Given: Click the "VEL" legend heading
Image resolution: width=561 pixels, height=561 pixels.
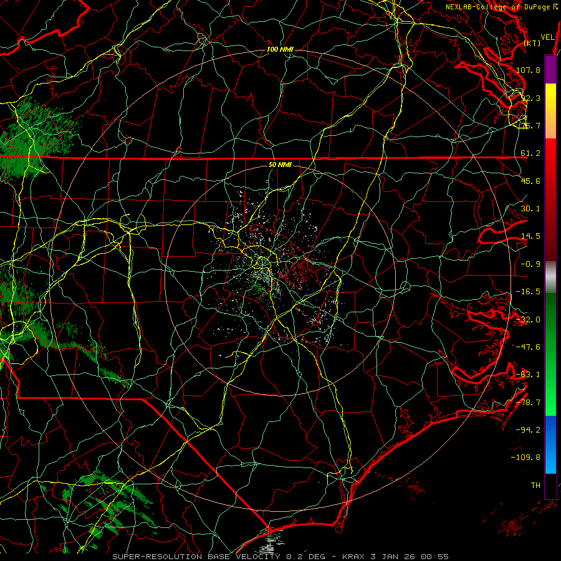Looking at the screenshot, I should point(547,37).
